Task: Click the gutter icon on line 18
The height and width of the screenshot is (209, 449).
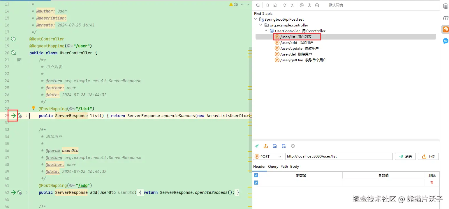Action: pos(13,39)
